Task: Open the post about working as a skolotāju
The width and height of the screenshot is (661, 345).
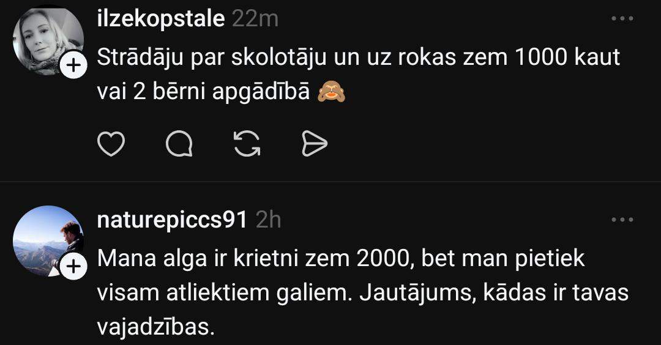Action: (358, 74)
